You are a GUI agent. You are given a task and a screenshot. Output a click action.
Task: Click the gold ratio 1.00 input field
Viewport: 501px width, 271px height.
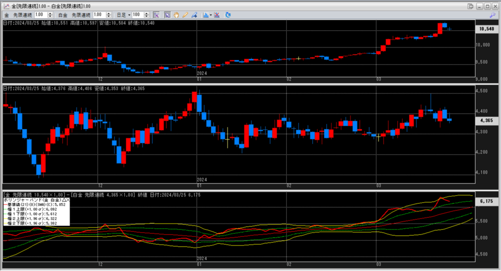click(40, 15)
